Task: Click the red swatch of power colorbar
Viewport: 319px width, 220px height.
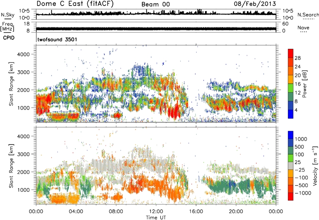Action: pyautogui.click(x=291, y=53)
